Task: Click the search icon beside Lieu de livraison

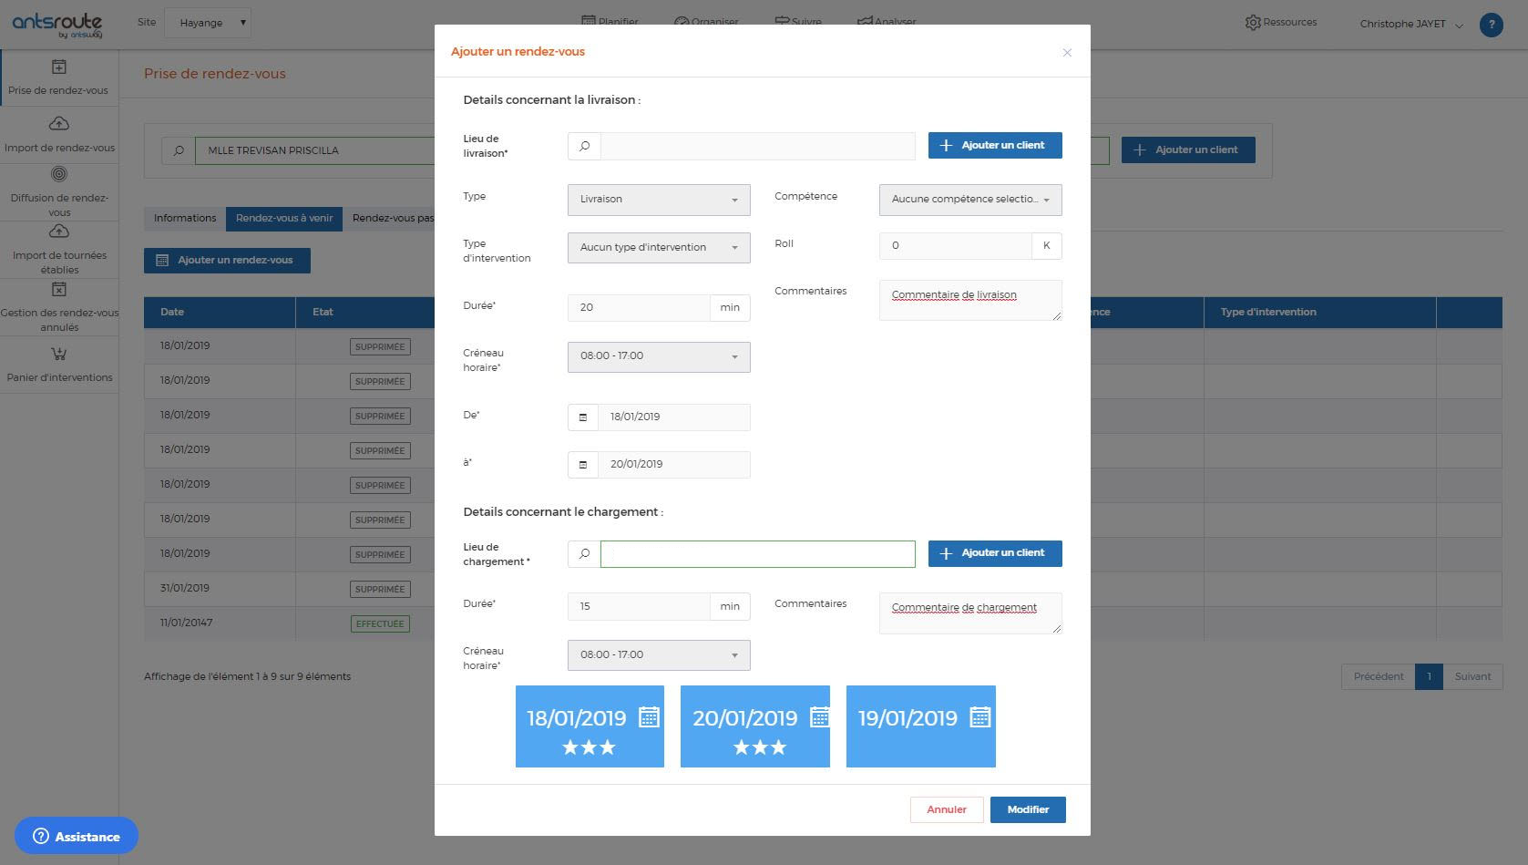Action: 584,146
